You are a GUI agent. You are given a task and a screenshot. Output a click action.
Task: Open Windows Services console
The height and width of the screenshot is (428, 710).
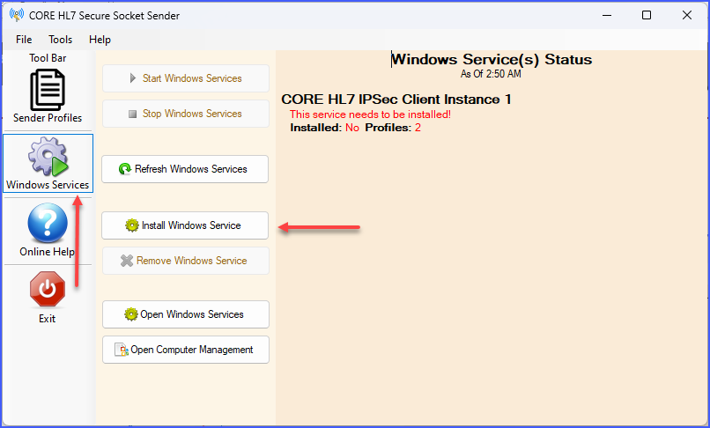(186, 314)
